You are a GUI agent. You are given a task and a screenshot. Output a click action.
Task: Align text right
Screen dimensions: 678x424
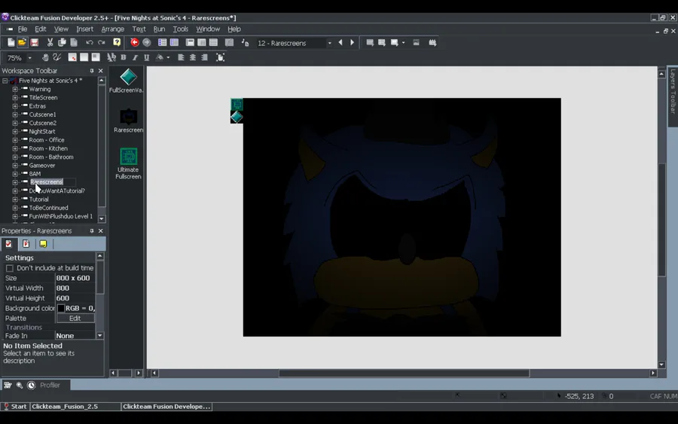[204, 57]
